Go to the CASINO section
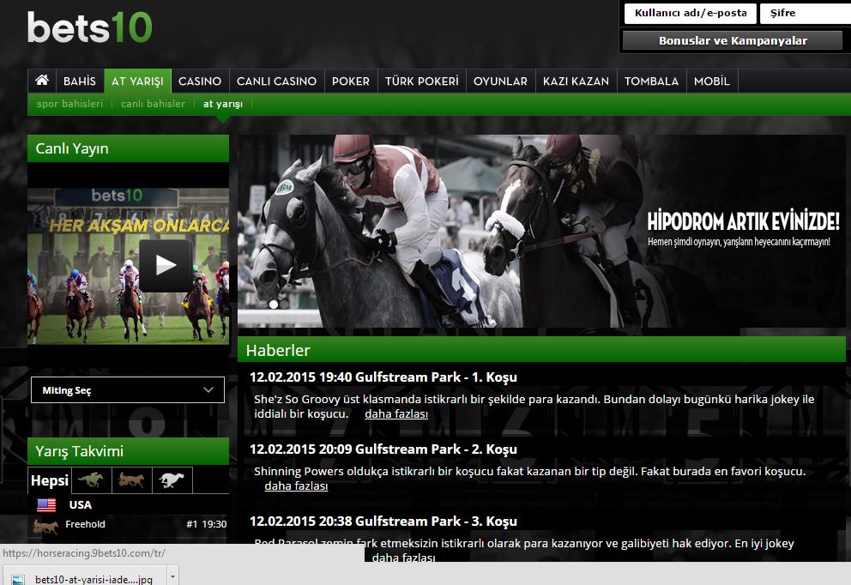The height and width of the screenshot is (585, 851). tap(200, 81)
